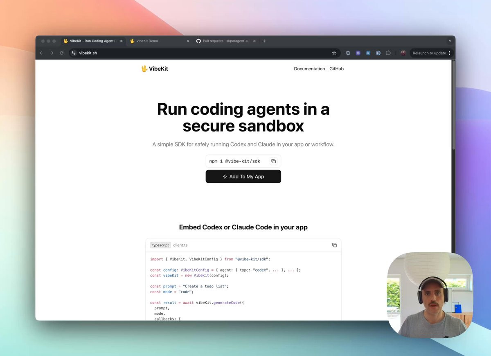Open the Chrome profile avatar
Screen dimensions: 491x356
[x=403, y=53]
